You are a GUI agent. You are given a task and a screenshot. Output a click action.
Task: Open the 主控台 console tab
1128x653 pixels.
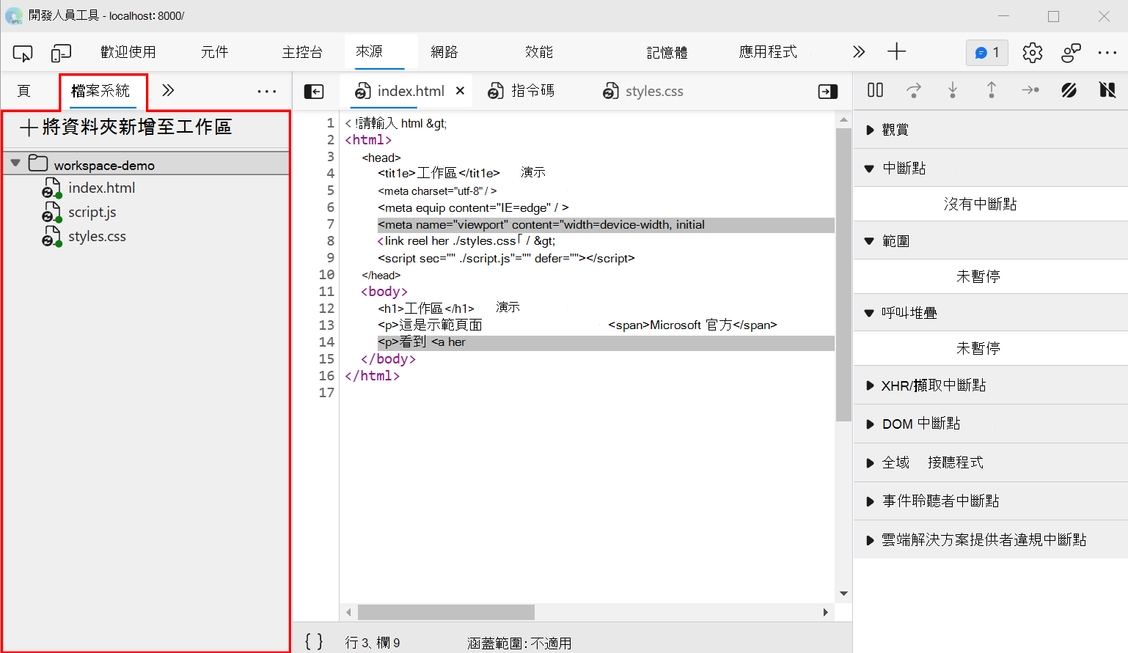click(x=302, y=52)
